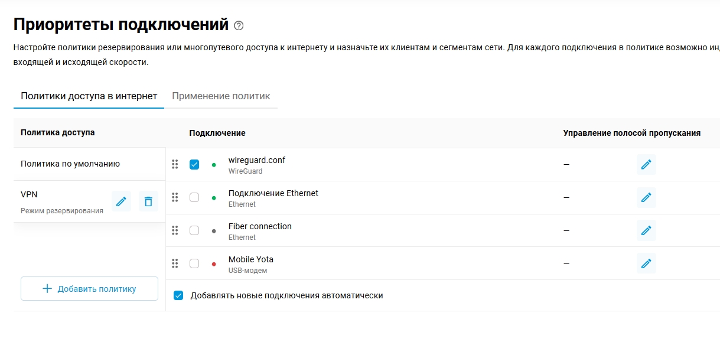The image size is (720, 358).
Task: Enable the Подключение Ethernet checkbox
Action: pyautogui.click(x=194, y=197)
